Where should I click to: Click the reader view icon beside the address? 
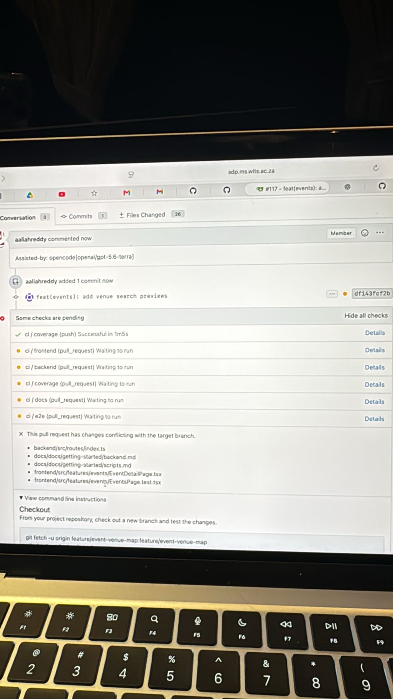tap(131, 174)
